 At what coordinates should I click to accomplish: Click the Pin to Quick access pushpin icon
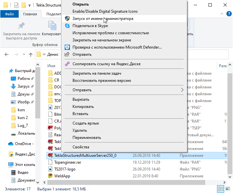(22, 25)
